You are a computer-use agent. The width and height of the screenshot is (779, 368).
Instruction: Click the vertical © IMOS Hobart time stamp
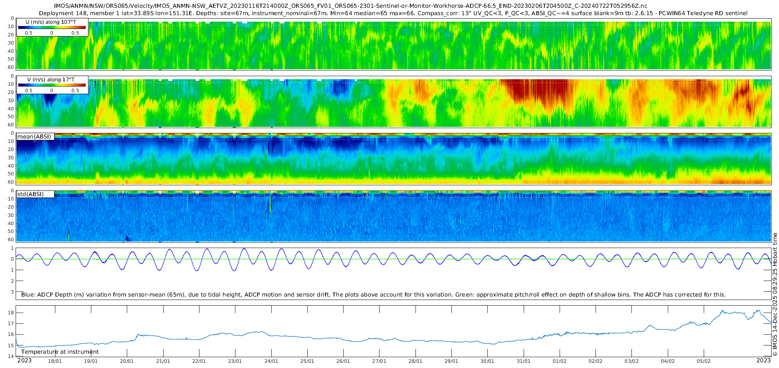tap(775, 295)
